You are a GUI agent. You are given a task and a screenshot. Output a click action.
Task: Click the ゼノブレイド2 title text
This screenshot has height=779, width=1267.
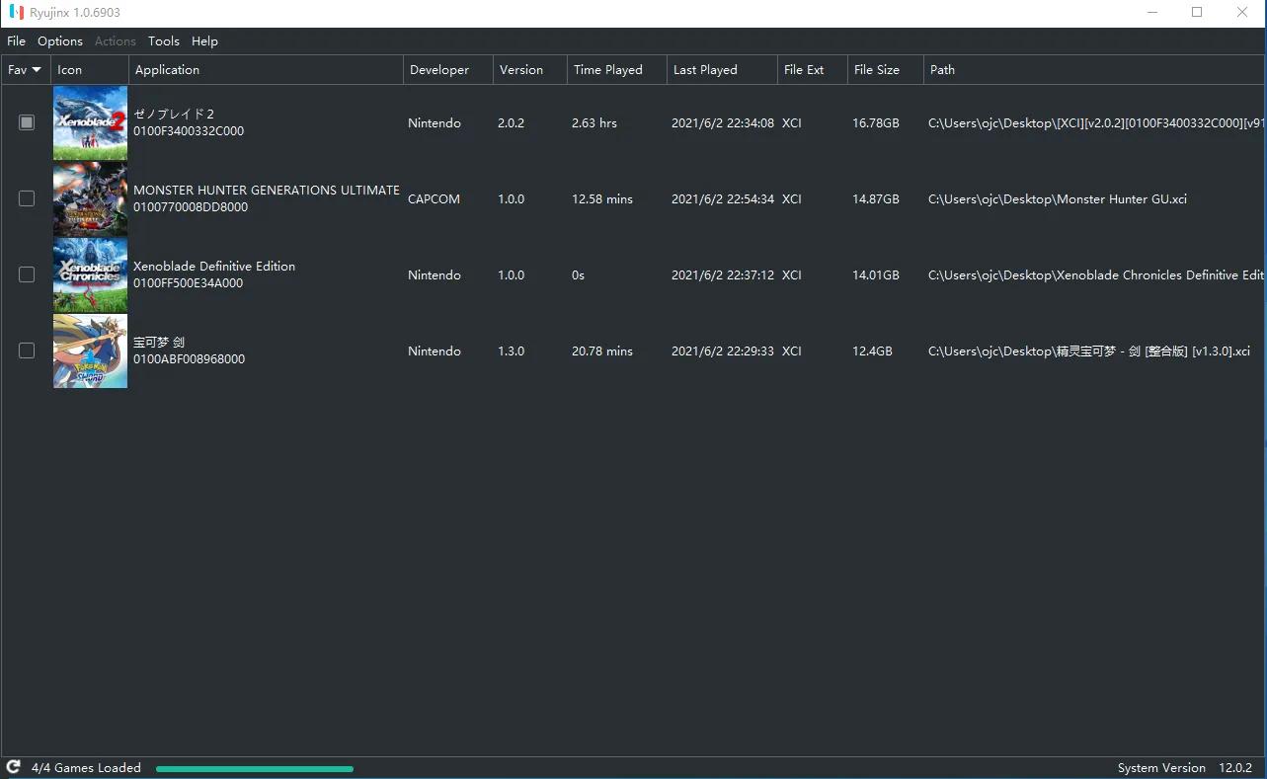(174, 115)
